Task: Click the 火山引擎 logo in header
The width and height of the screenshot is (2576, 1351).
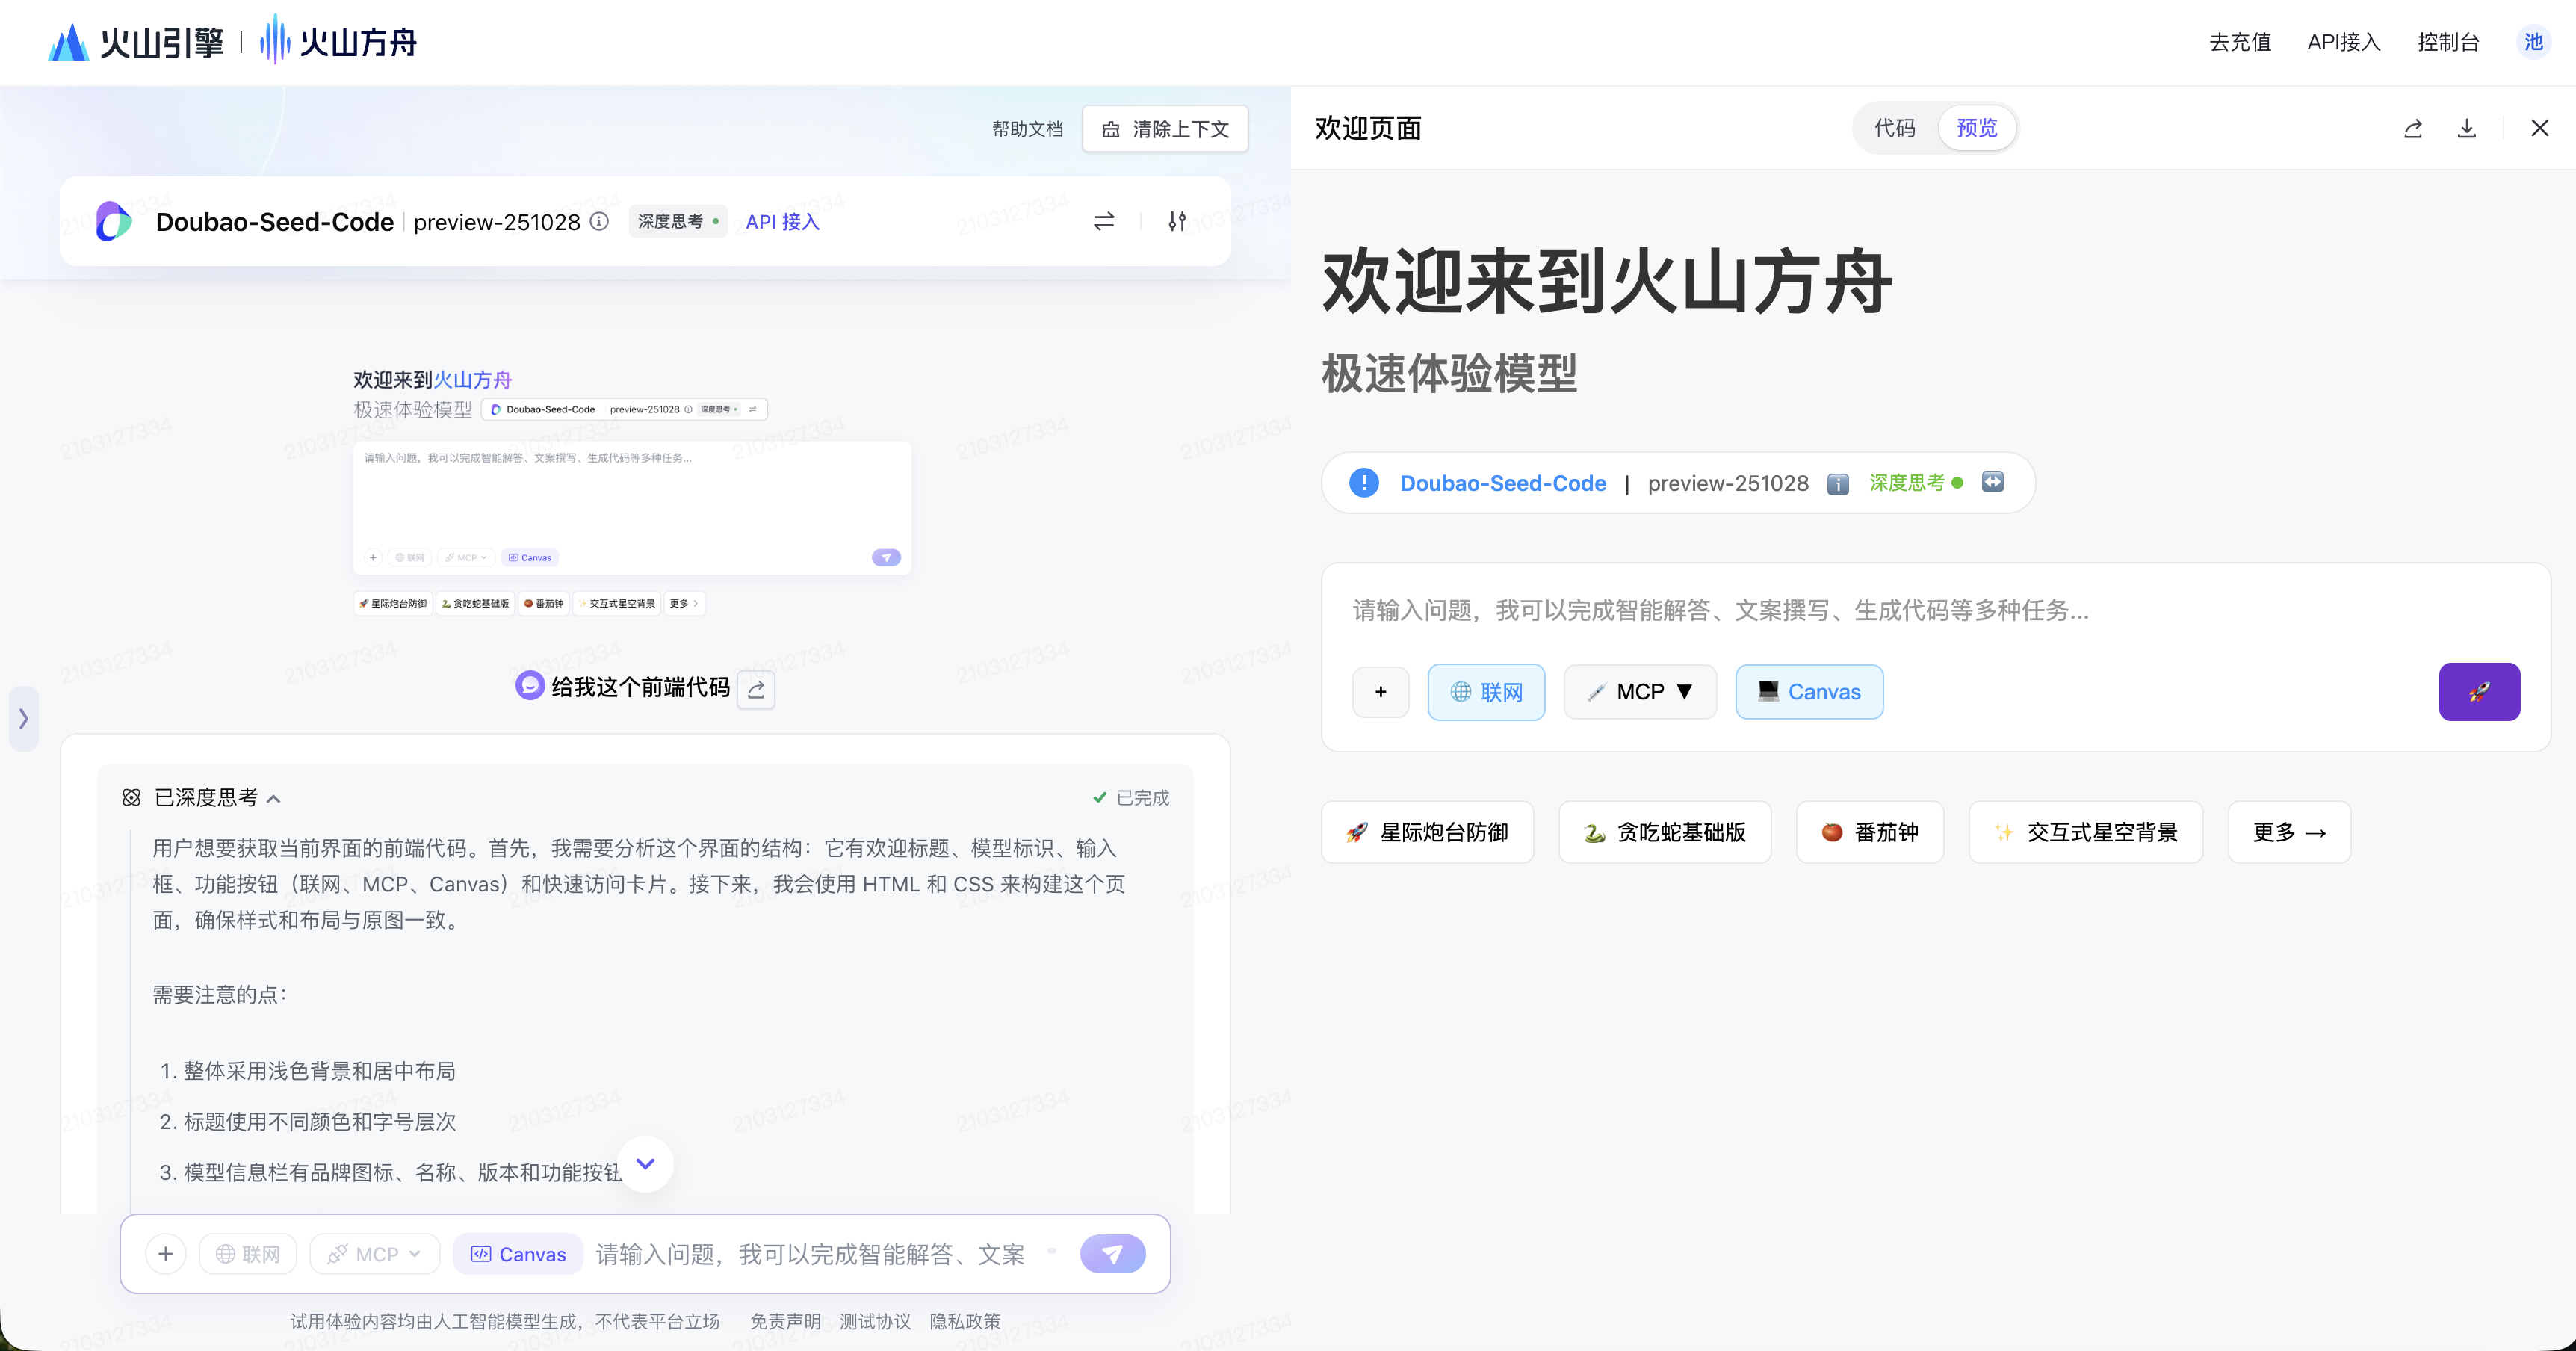Action: (136, 42)
